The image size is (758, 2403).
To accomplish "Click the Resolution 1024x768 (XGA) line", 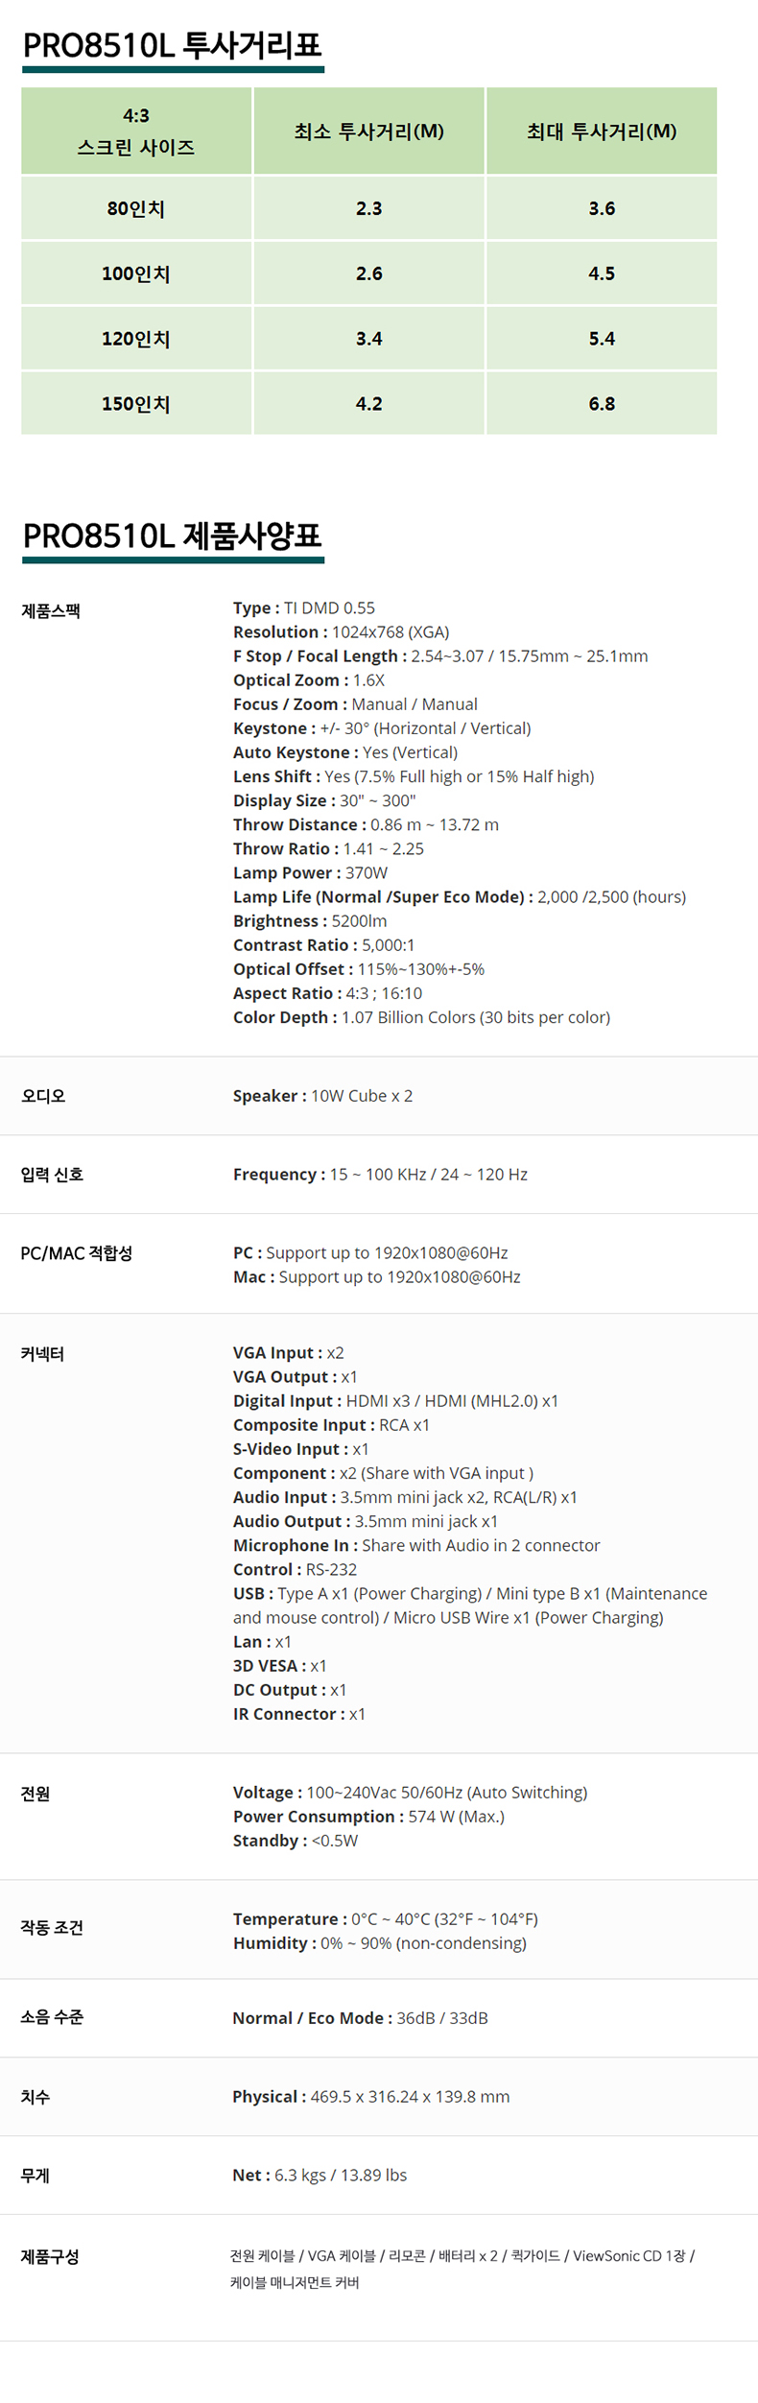I will [341, 632].
